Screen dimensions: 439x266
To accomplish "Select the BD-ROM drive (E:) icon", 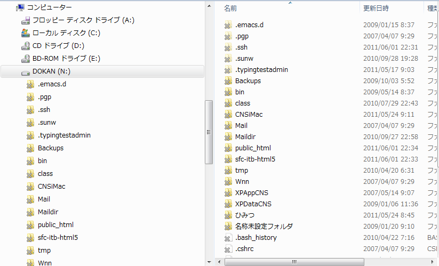I will pyautogui.click(x=25, y=59).
